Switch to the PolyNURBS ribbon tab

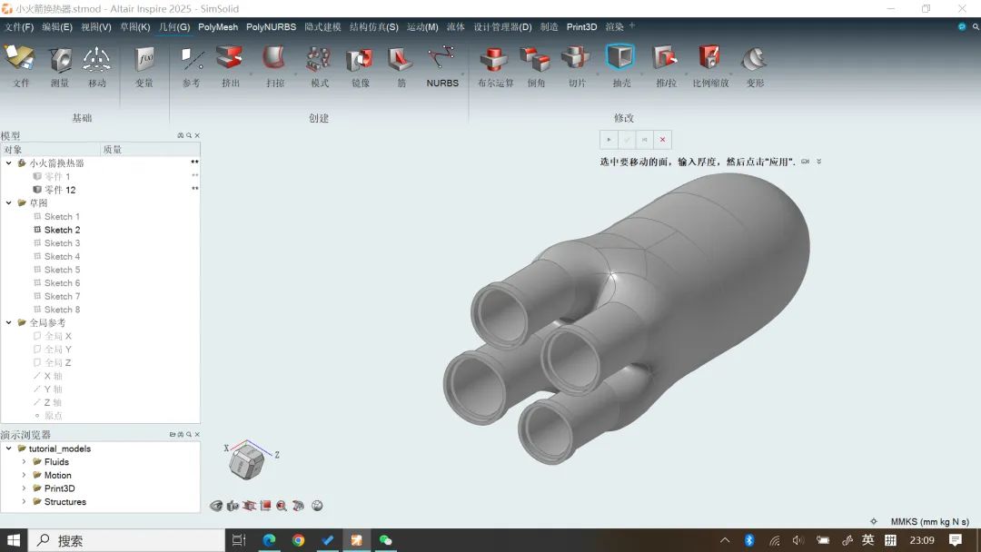point(271,27)
